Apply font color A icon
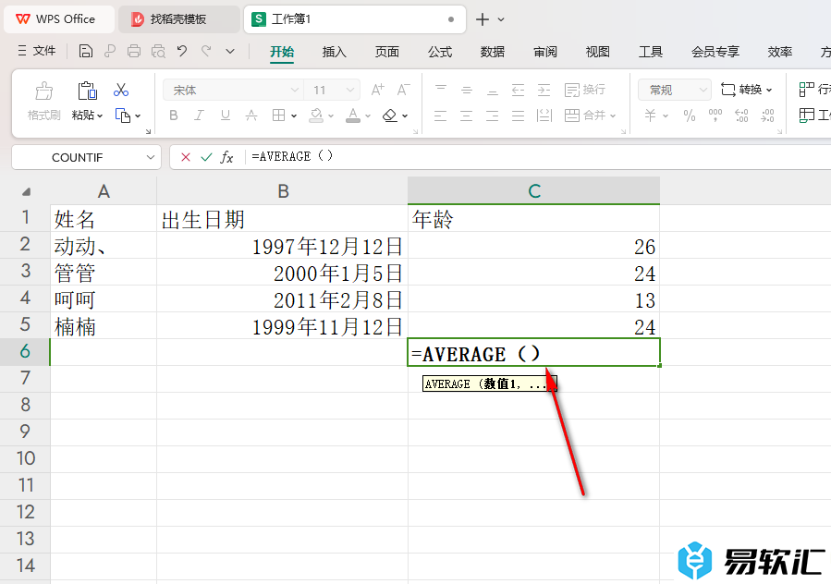The image size is (831, 584). [353, 115]
